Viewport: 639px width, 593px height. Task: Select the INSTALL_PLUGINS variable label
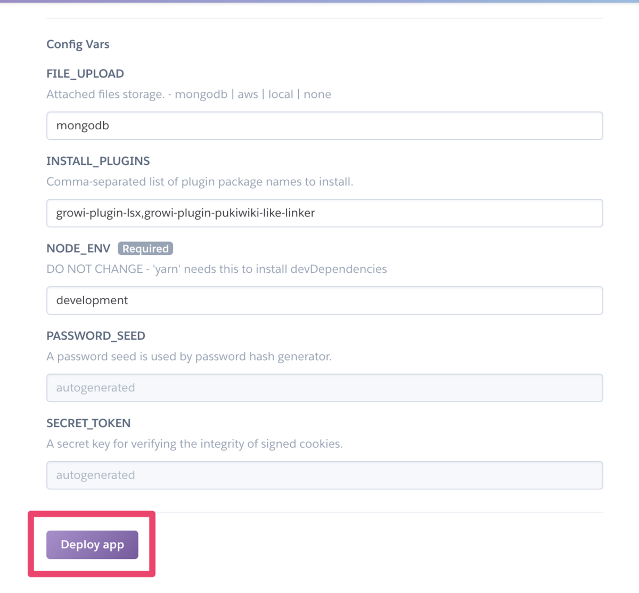tap(98, 161)
